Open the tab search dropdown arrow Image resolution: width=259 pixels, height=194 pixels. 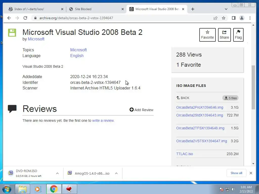tap(226, 9)
